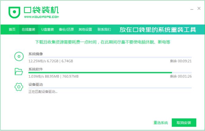Image resolution: width=205 pixels, height=131 pixels.
Task: Click the 系统镜像 progress bar
Action: click(x=110, y=57)
